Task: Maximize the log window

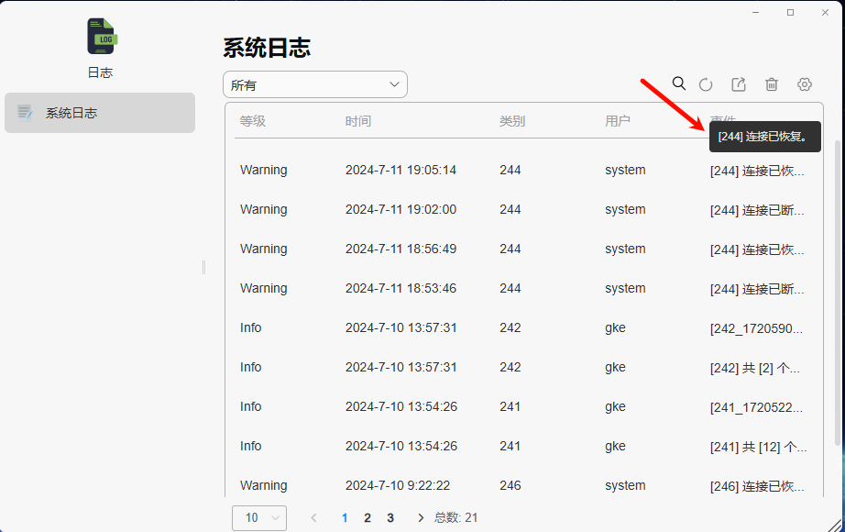Action: tap(791, 13)
